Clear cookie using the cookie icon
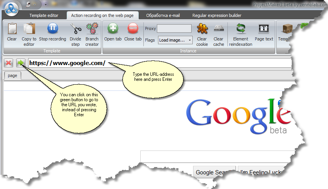Image resolution: width=328 pixels, height=189 pixels. [202, 30]
